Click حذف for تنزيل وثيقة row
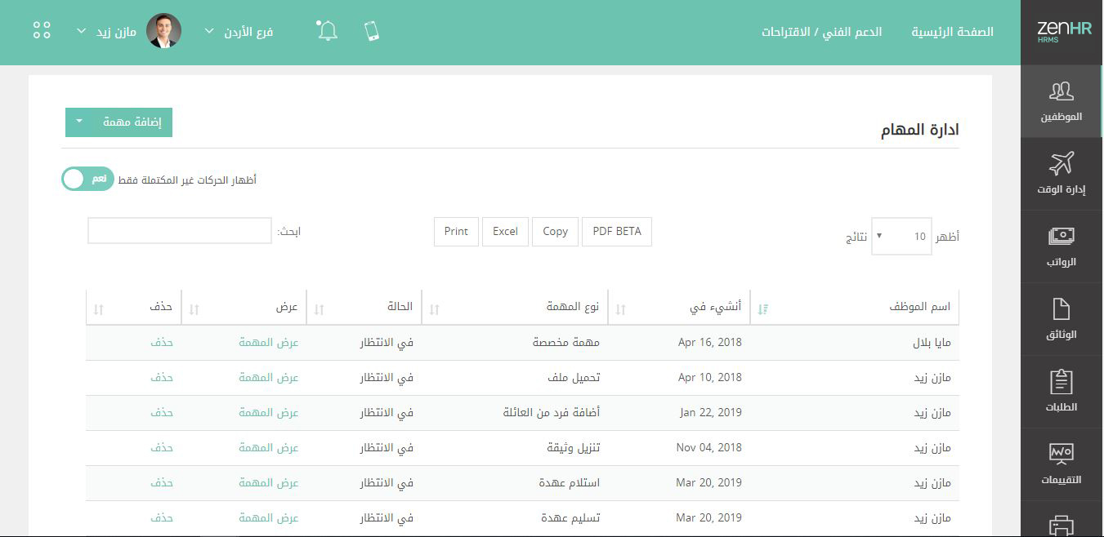1104x537 pixels. (162, 448)
